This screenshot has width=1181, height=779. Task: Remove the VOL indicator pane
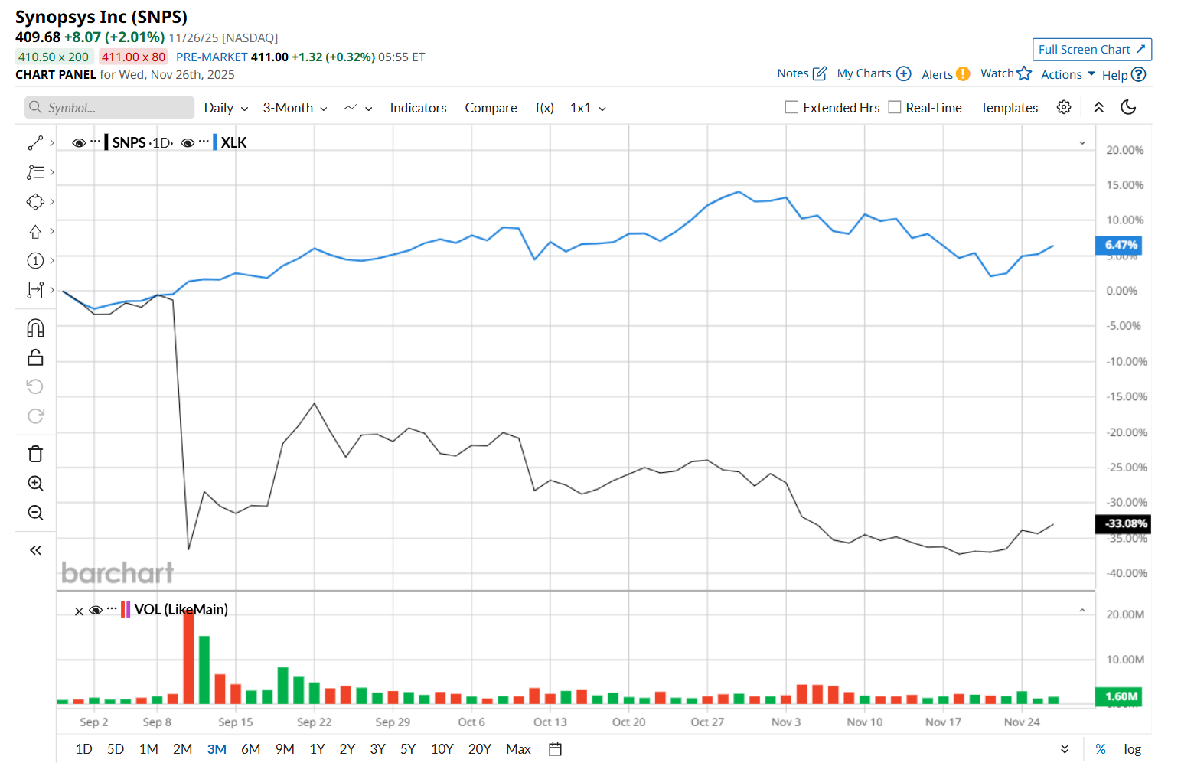[x=79, y=611]
